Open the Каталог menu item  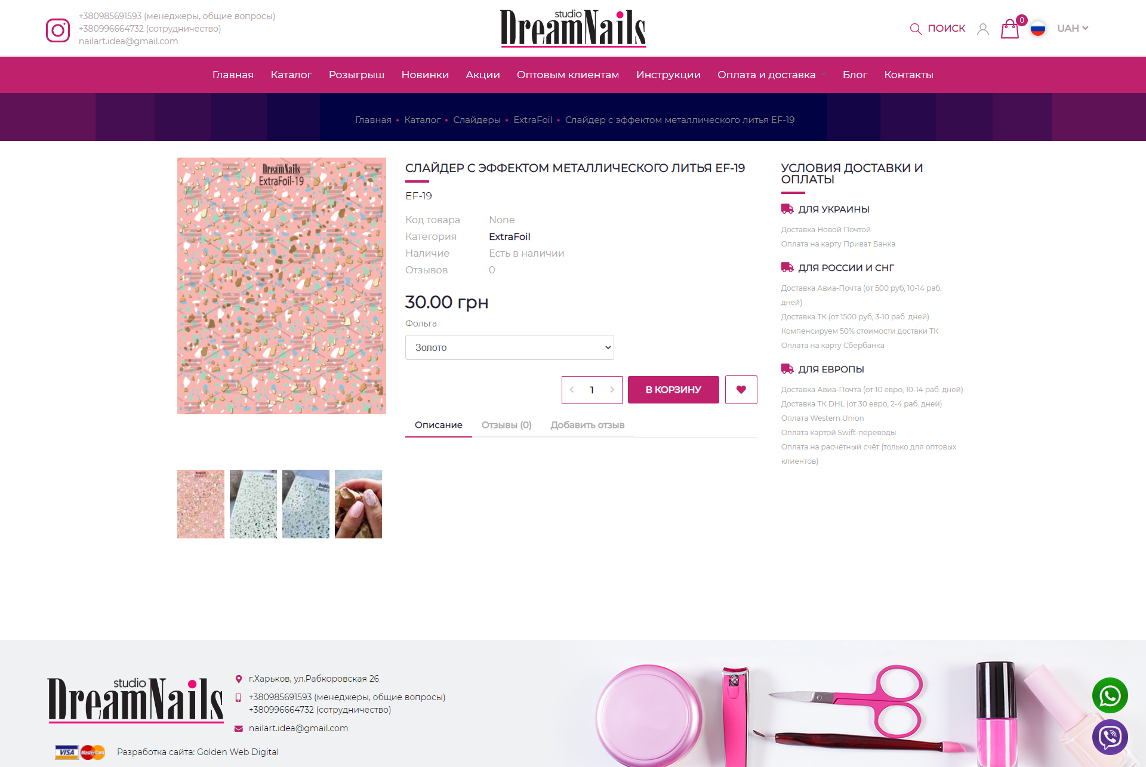pos(291,75)
